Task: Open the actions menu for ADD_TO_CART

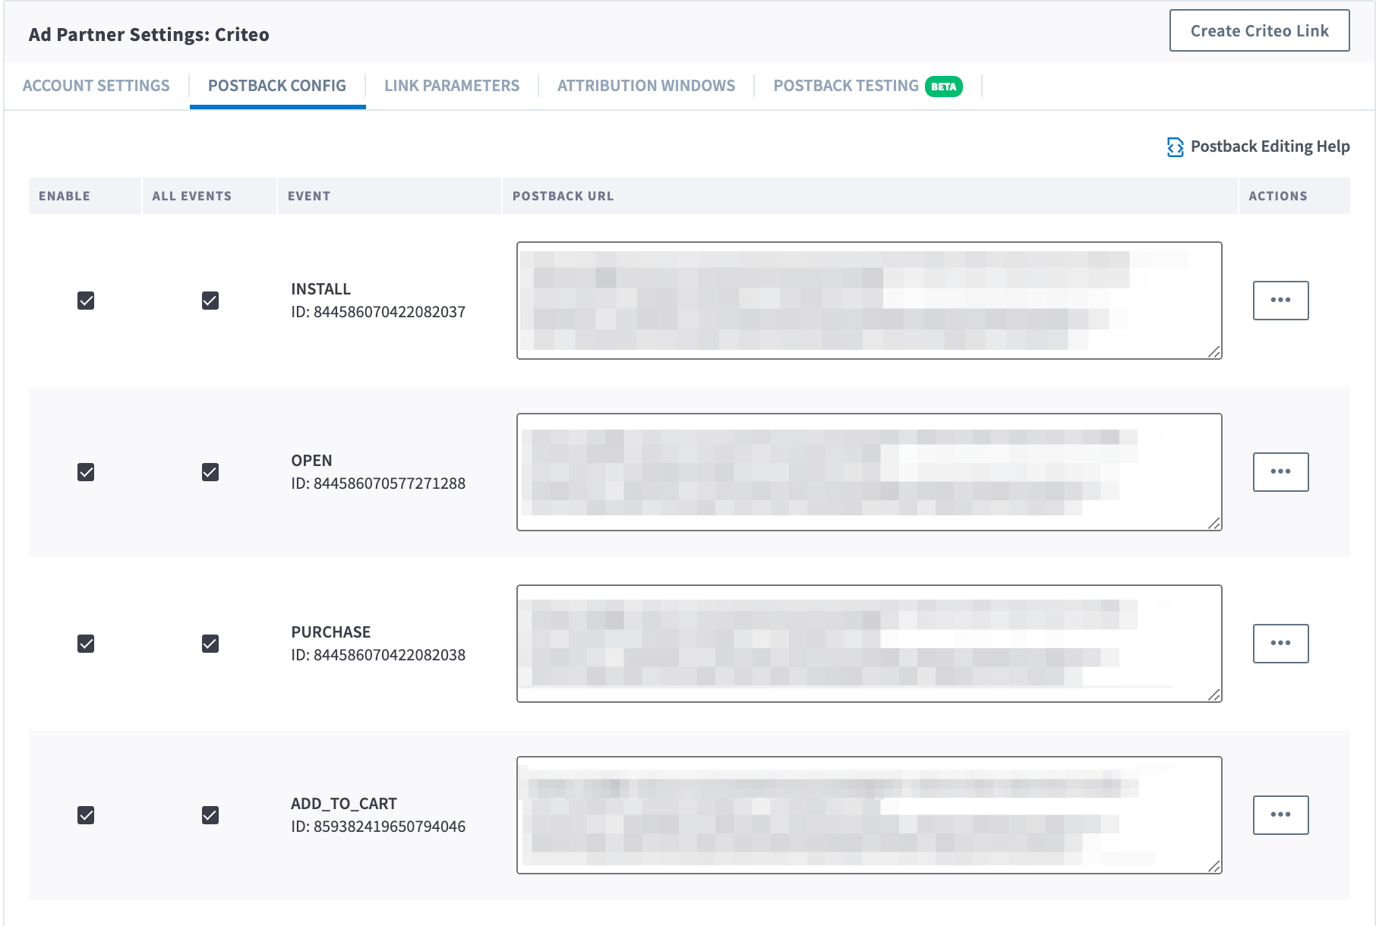Action: click(1280, 815)
